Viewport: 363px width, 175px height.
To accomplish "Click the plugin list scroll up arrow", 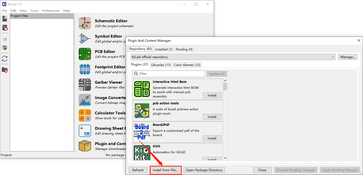I will (225, 80).
